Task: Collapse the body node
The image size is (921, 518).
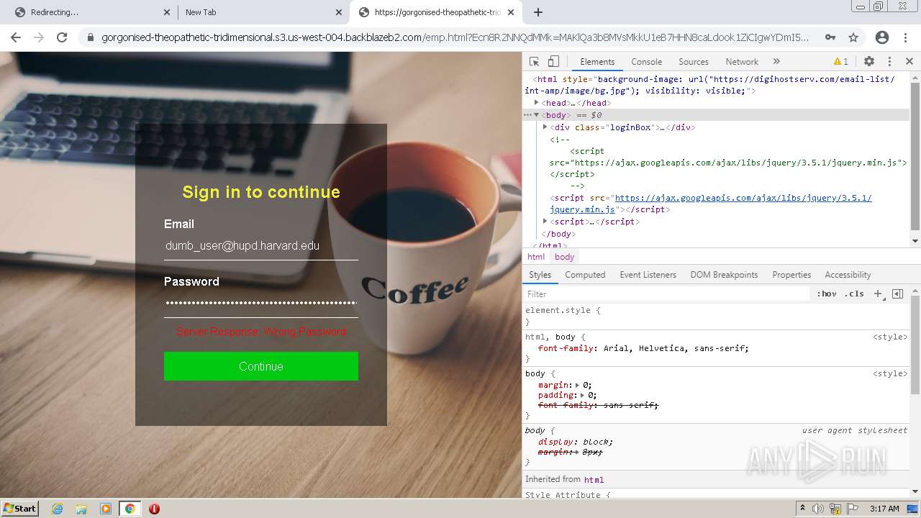Action: coord(537,115)
